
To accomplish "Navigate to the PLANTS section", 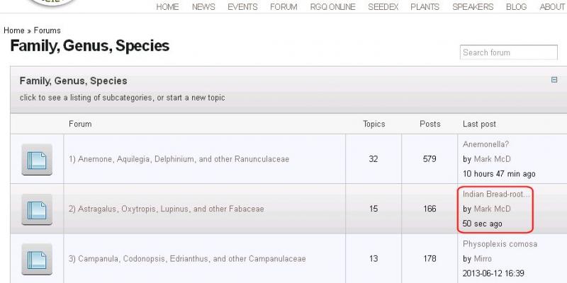I will (x=425, y=7).
